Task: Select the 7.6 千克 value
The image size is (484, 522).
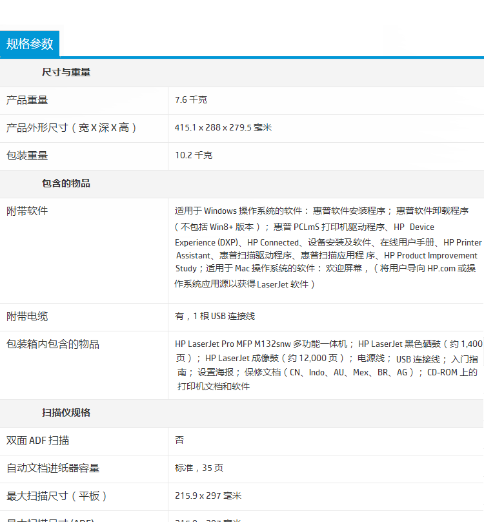Action: [191, 100]
